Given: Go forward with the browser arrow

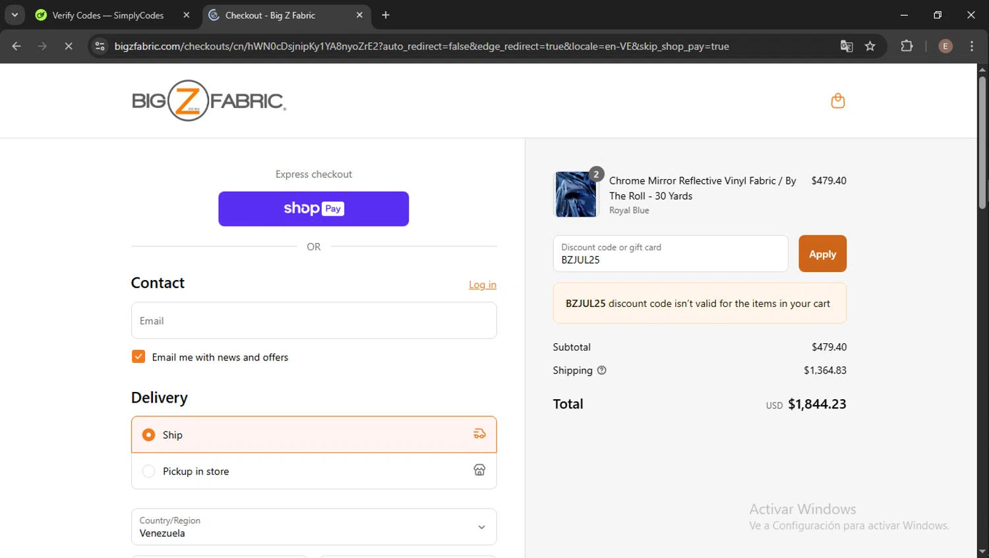Looking at the screenshot, I should click(x=42, y=46).
